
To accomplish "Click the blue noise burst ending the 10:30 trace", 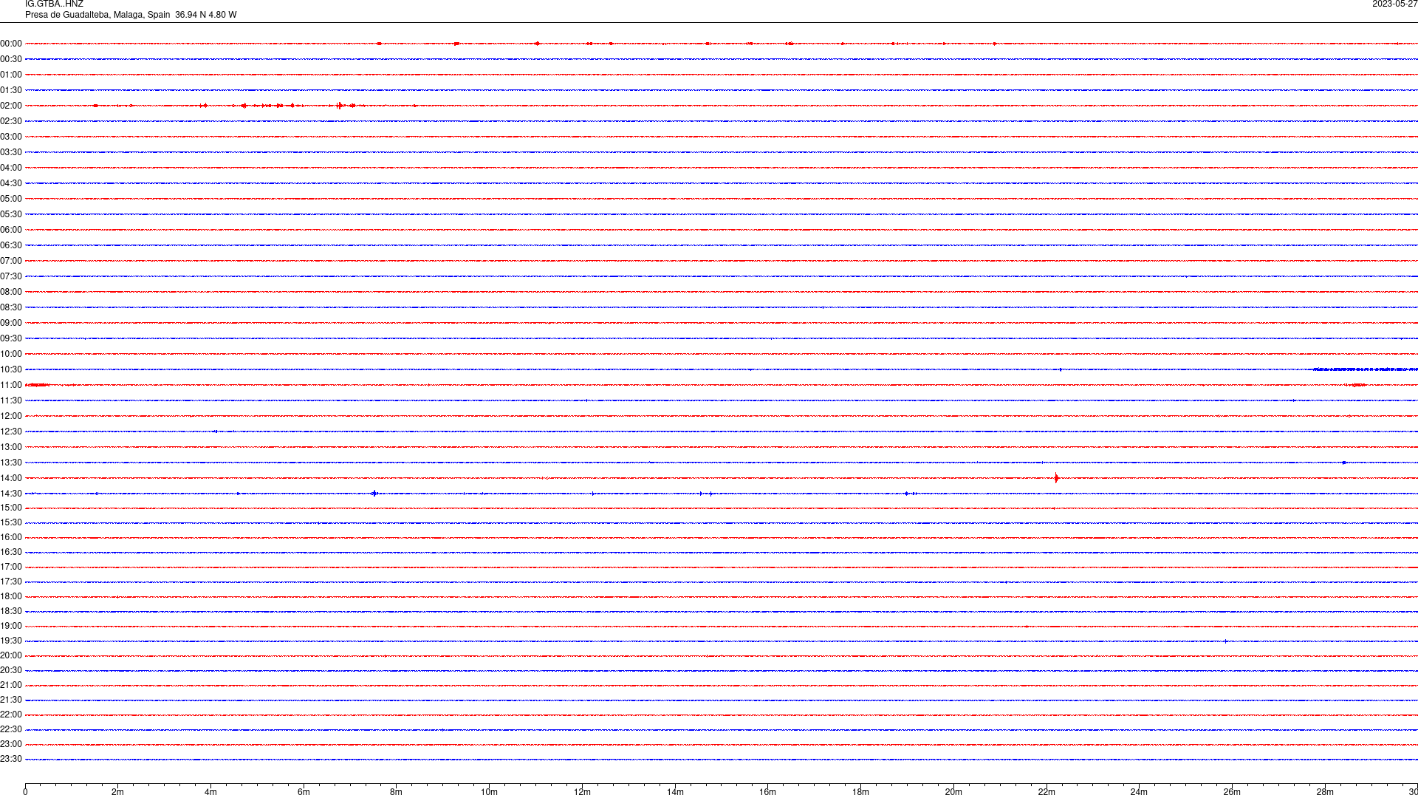I will click(x=1366, y=369).
